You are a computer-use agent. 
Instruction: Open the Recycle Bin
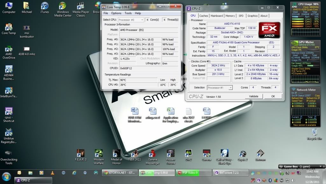pyautogui.click(x=314, y=134)
